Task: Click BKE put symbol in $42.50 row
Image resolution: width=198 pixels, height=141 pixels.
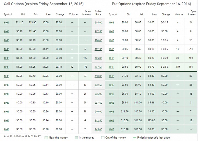Action: (111, 121)
